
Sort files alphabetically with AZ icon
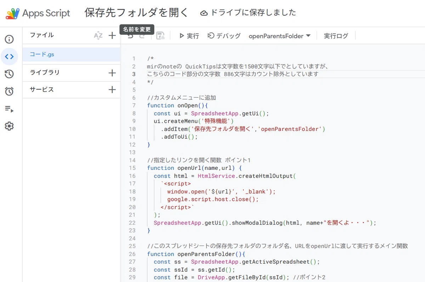[98, 35]
